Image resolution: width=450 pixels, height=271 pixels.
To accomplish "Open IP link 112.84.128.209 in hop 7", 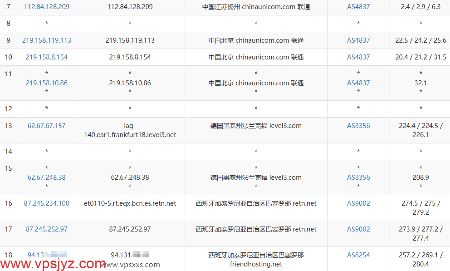I will [46, 7].
